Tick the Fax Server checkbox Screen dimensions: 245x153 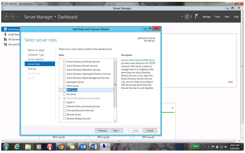64,94
